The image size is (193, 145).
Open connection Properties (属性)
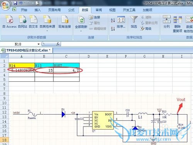95,23
